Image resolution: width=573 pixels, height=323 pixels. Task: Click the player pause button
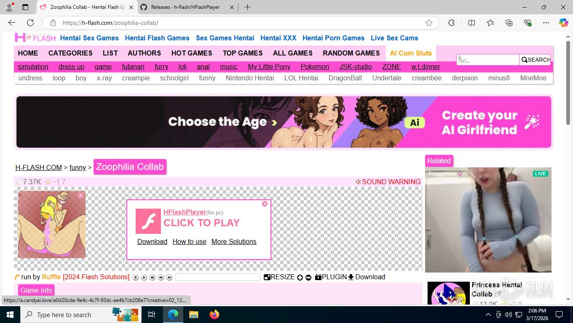tap(152, 277)
